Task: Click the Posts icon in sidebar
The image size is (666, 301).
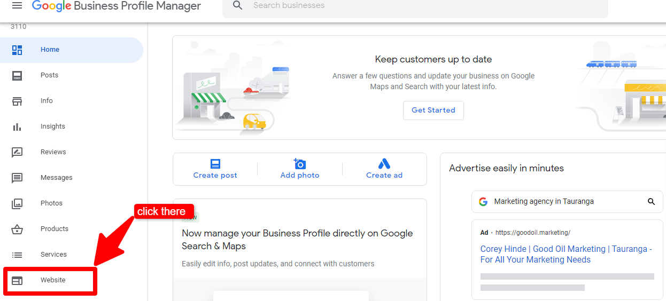Action: [17, 75]
